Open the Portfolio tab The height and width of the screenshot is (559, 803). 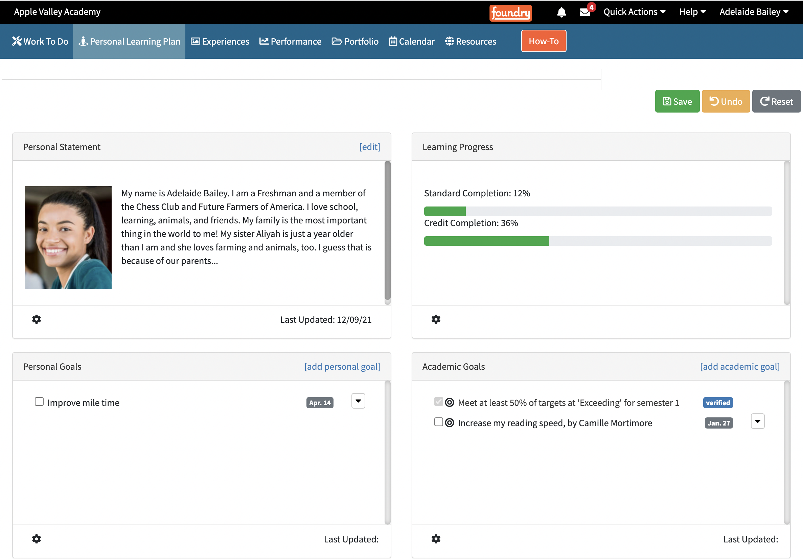[x=355, y=41]
